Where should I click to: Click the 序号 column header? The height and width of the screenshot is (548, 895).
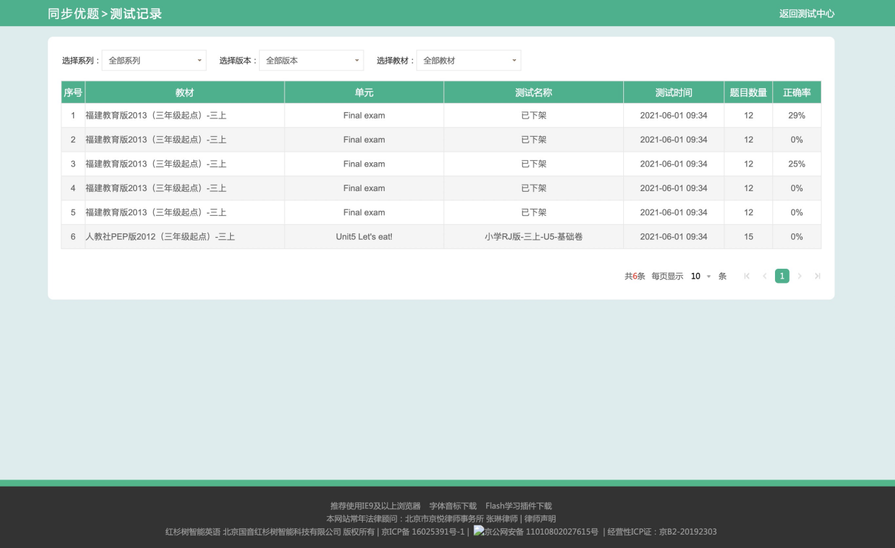(x=73, y=92)
